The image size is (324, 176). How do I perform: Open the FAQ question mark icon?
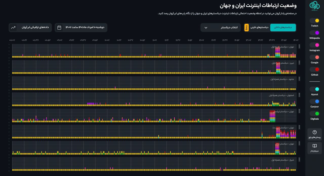click(x=315, y=132)
